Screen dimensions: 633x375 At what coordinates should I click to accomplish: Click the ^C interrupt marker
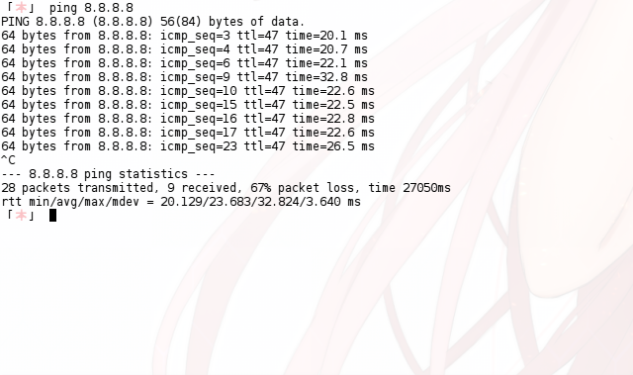8,160
